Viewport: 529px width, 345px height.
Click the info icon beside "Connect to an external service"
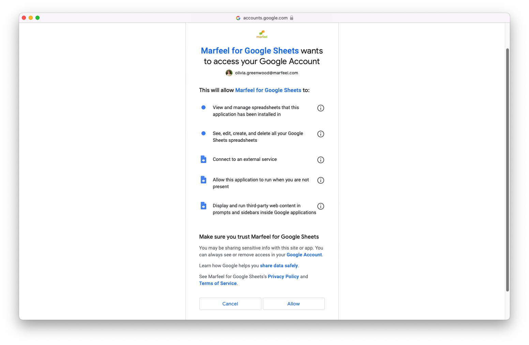pos(320,160)
